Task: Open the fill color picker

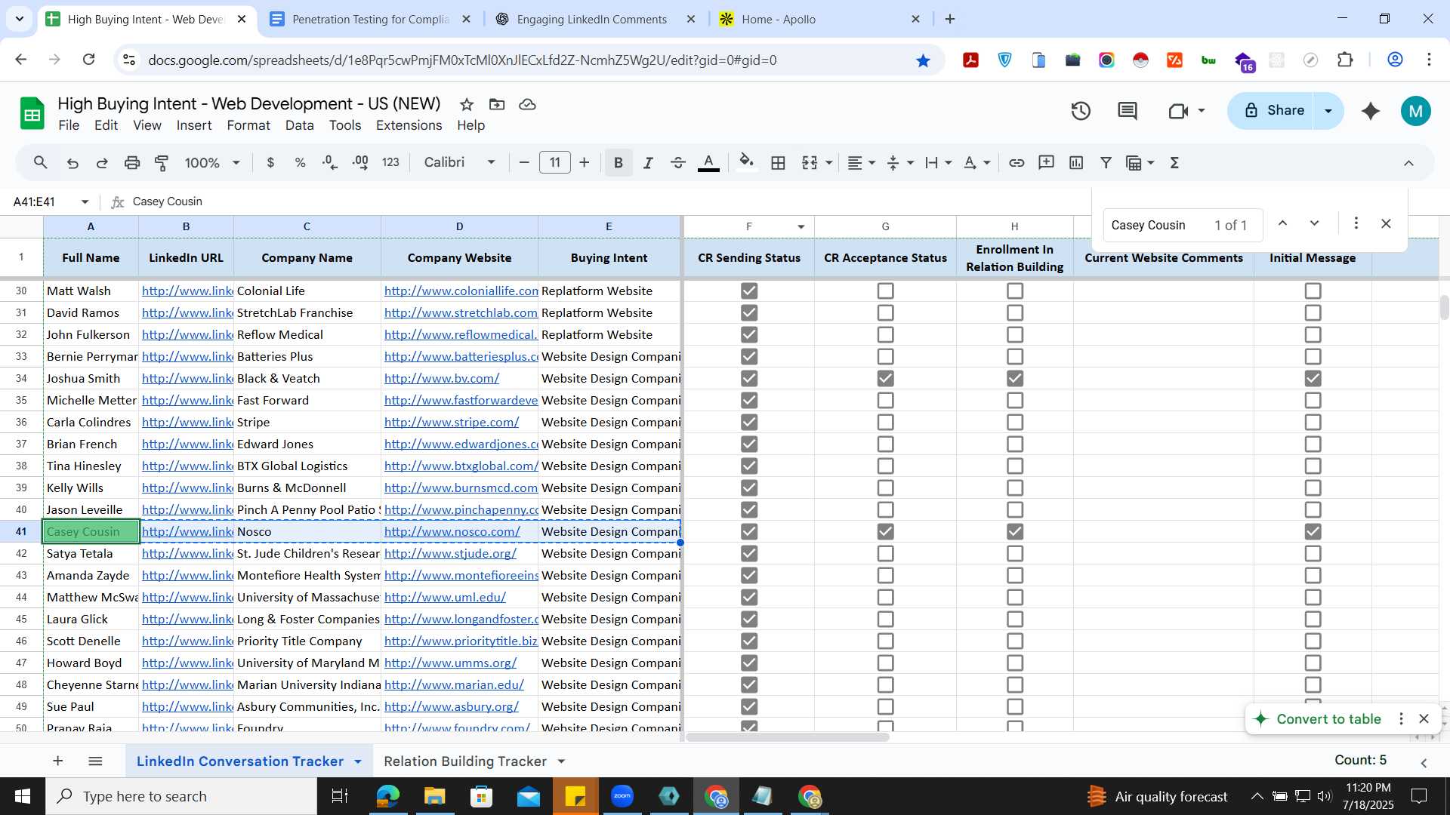Action: point(746,162)
